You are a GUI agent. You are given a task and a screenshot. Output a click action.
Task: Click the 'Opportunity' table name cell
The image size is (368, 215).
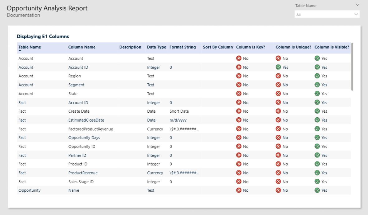coord(30,190)
